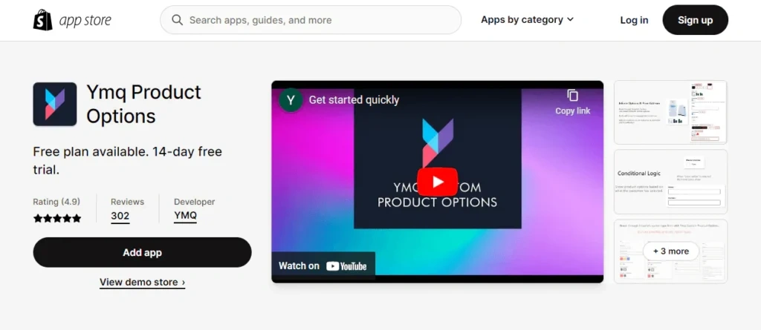Viewport: 761px width, 330px height.
Task: Click the Log in link
Action: (x=634, y=20)
